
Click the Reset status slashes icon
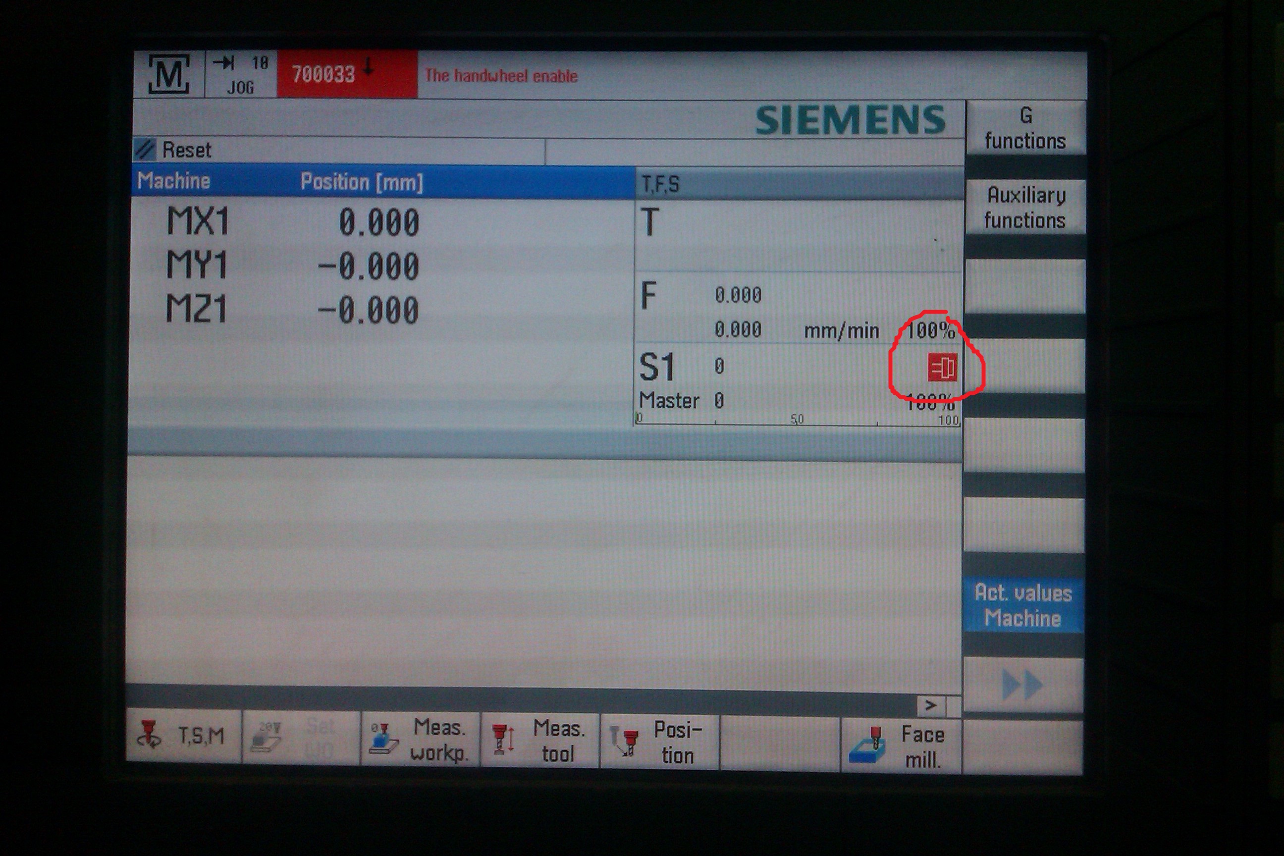click(x=145, y=149)
